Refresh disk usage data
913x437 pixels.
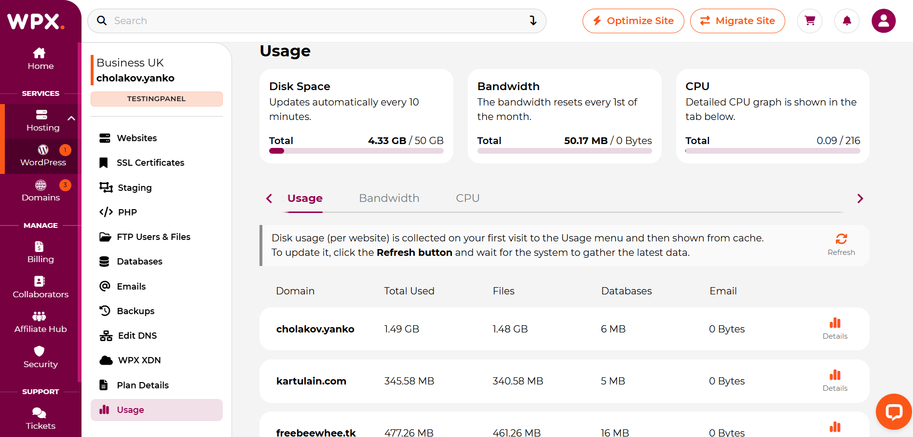[841, 245]
